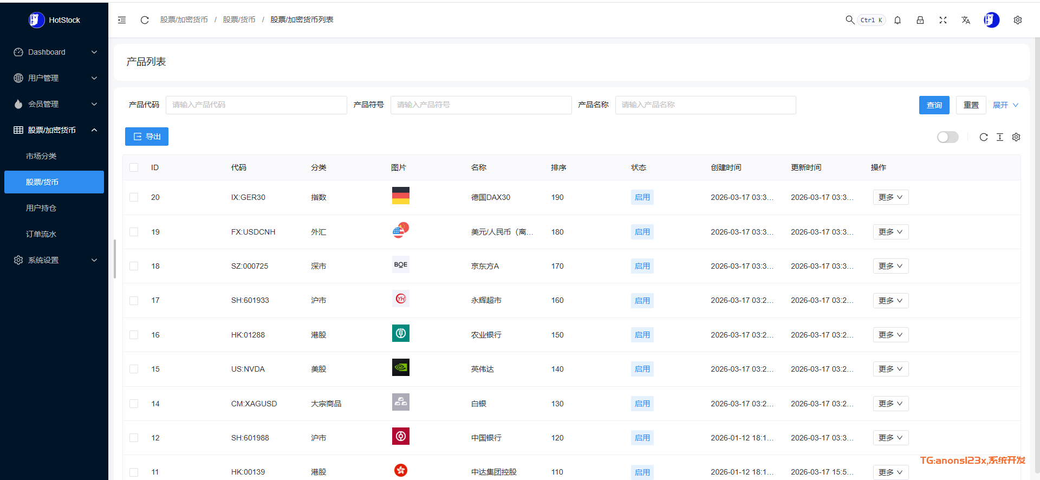The image size is (1040, 480).
Task: Click the lock screen icon
Action: pyautogui.click(x=920, y=20)
